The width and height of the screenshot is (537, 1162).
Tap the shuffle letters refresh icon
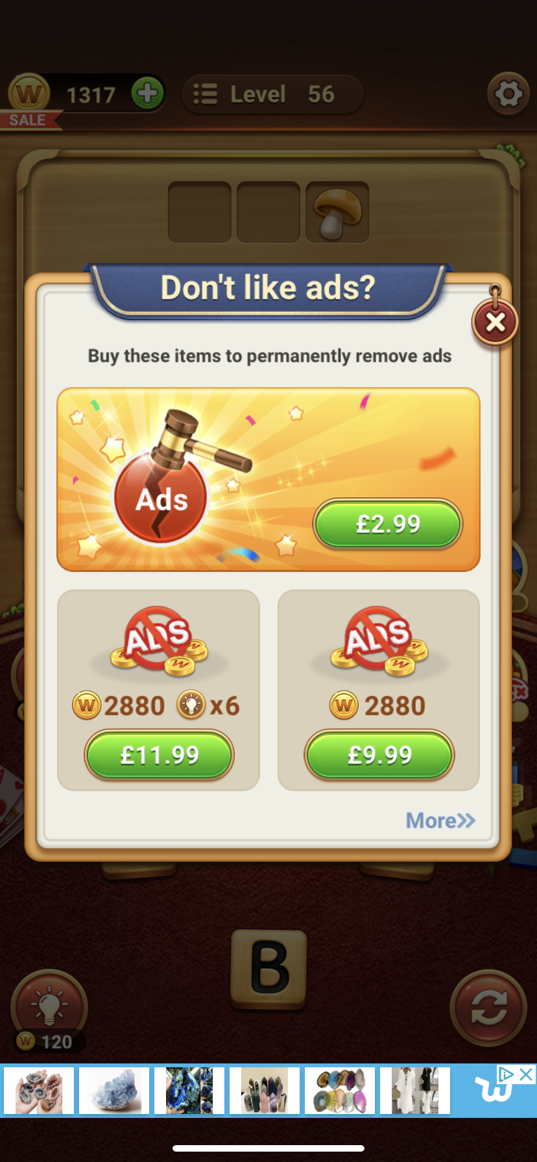click(x=488, y=1008)
